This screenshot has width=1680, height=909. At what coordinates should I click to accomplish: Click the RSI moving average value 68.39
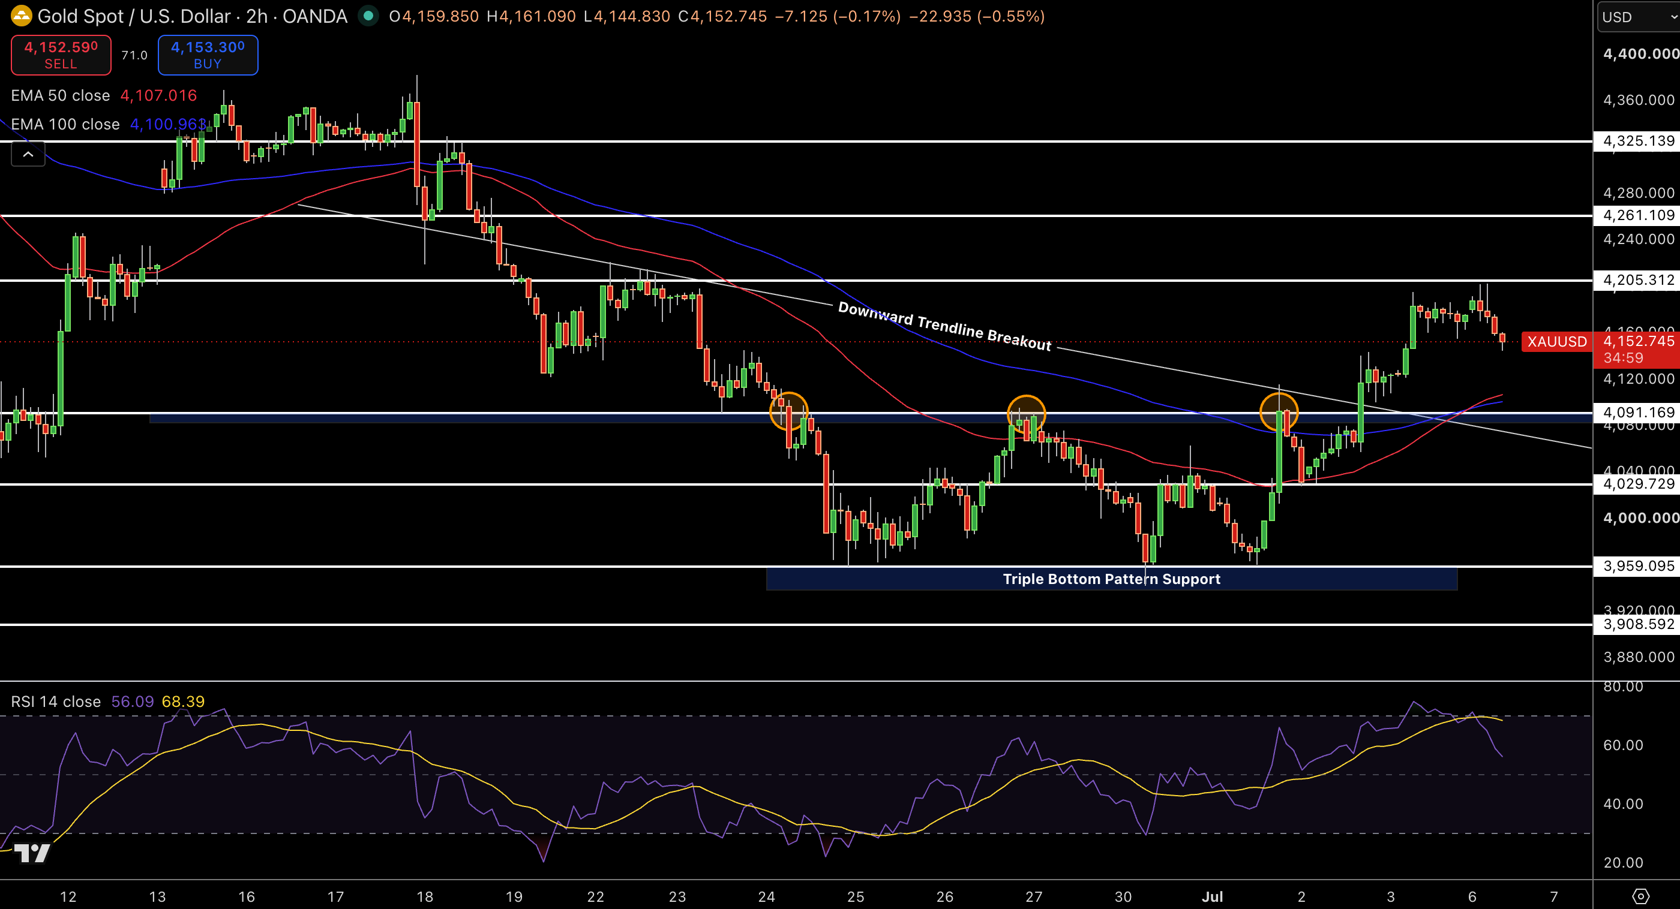point(183,702)
